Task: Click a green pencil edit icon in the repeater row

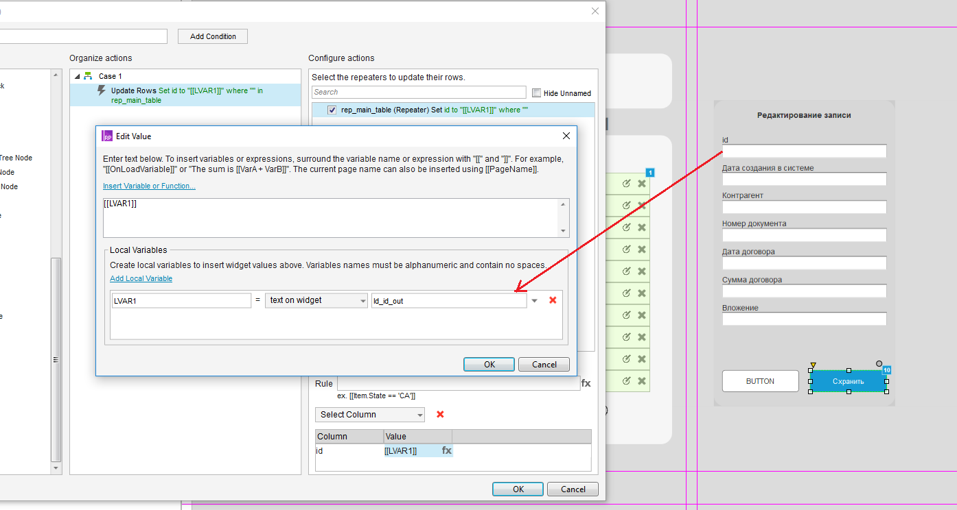Action: pos(625,183)
